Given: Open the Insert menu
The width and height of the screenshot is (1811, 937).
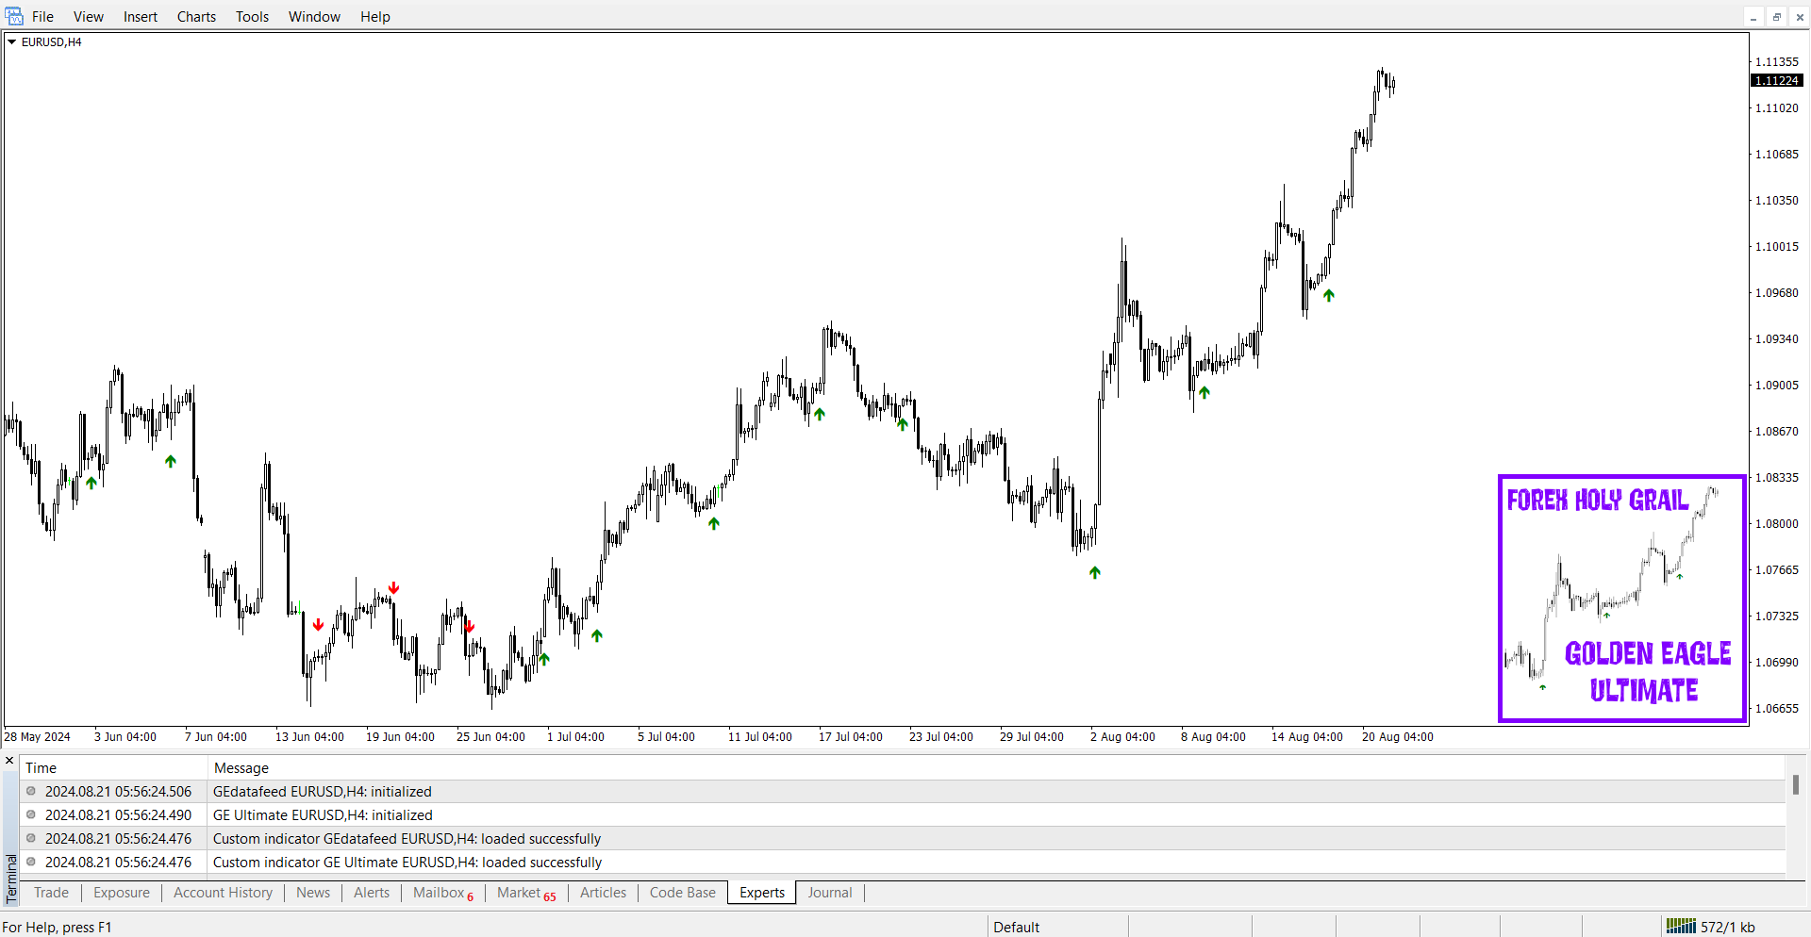Looking at the screenshot, I should (x=140, y=17).
